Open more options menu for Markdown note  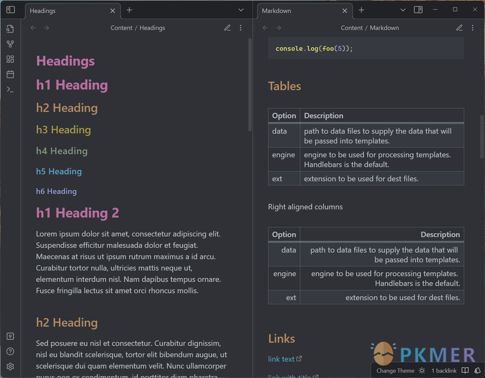[x=472, y=28]
